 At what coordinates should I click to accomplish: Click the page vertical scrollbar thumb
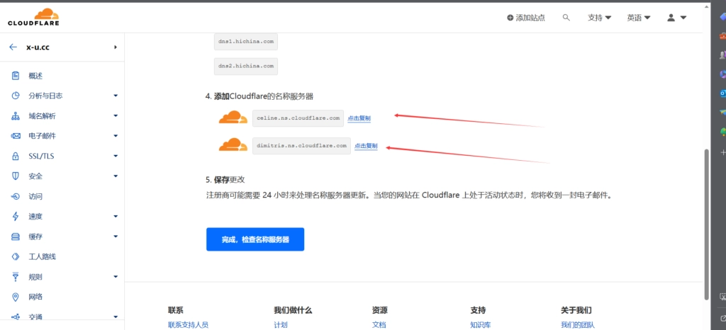(706, 224)
